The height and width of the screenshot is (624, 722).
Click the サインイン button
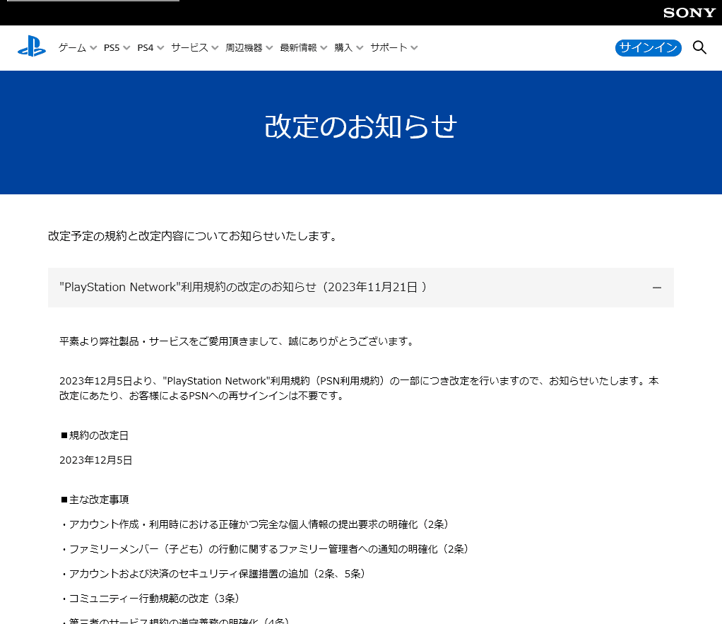649,48
